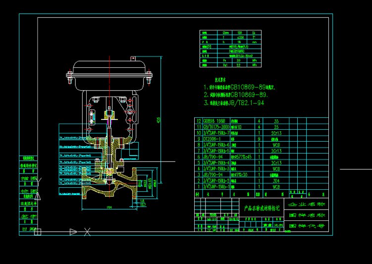Click the 签字 cell in left block

point(28,216)
